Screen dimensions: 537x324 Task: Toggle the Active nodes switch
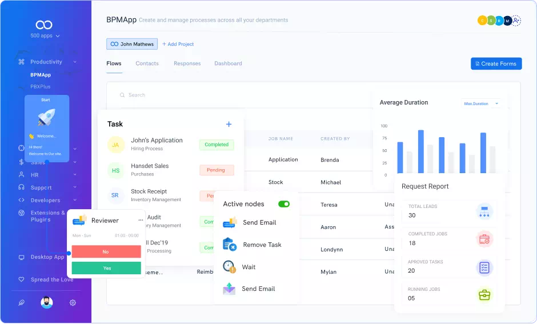point(284,204)
